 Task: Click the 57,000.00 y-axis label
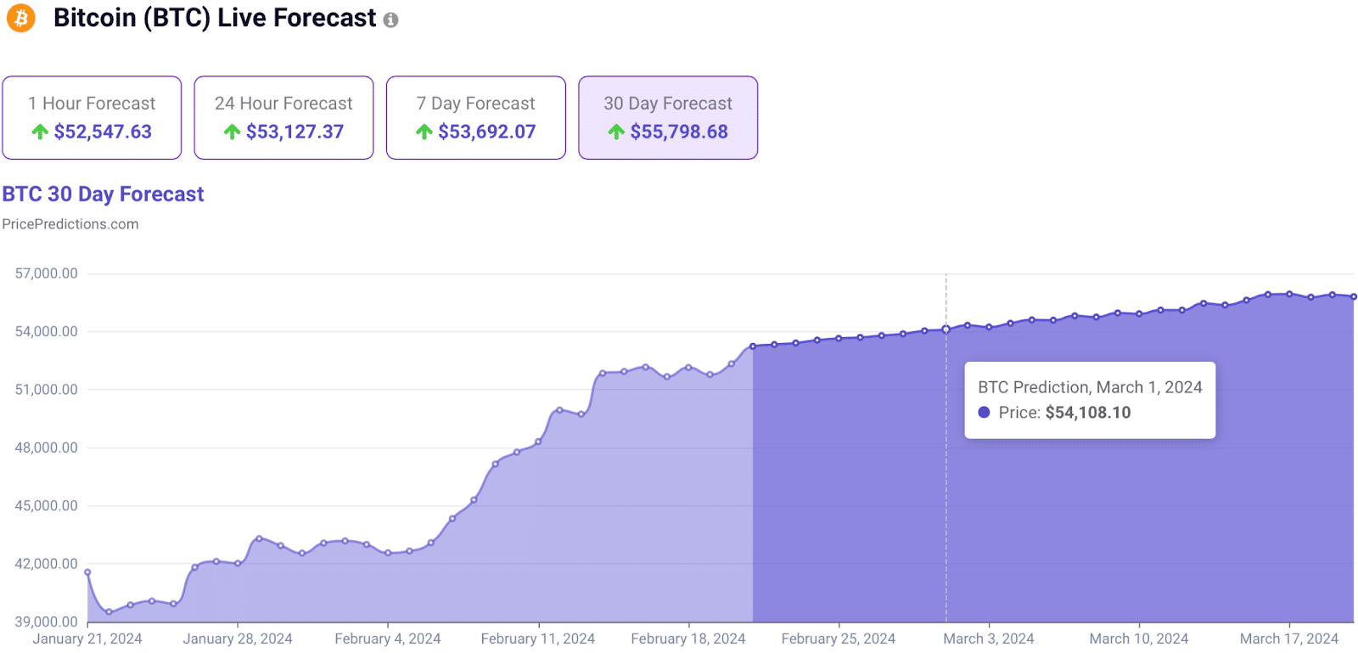[47, 273]
